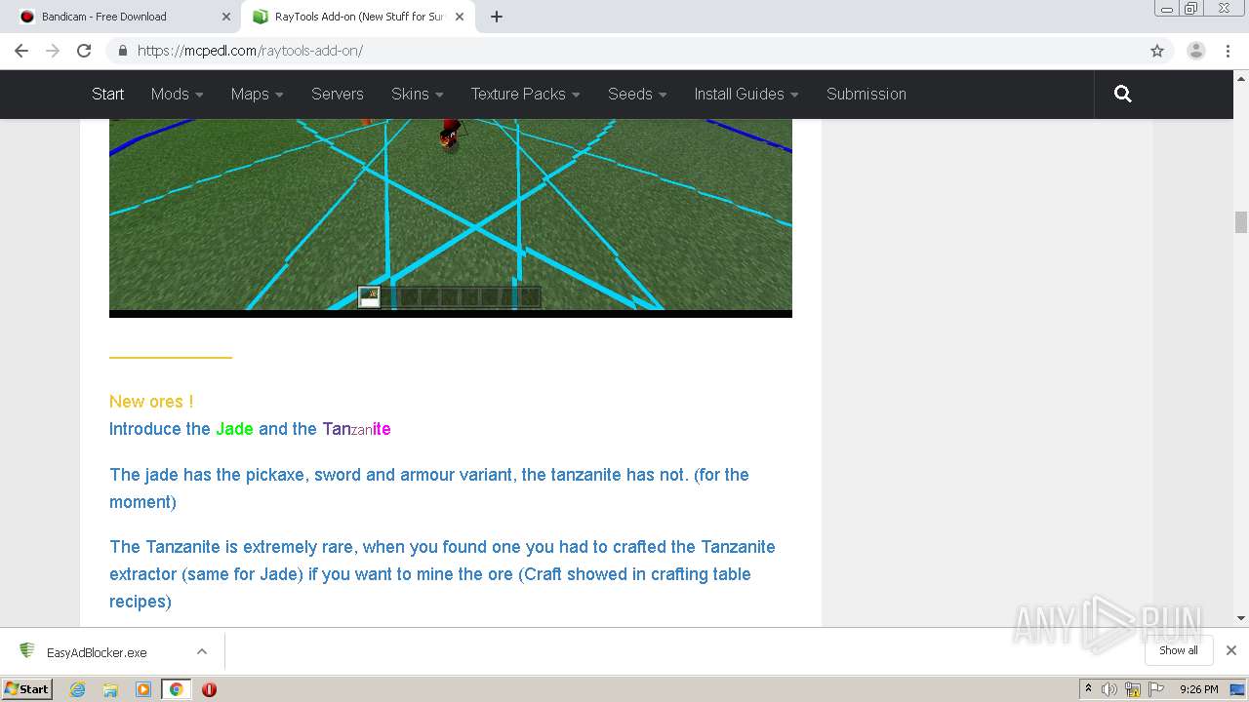Viewport: 1249px width, 702px height.
Task: Close the RayTools Add-on tab
Action: pyautogui.click(x=460, y=17)
